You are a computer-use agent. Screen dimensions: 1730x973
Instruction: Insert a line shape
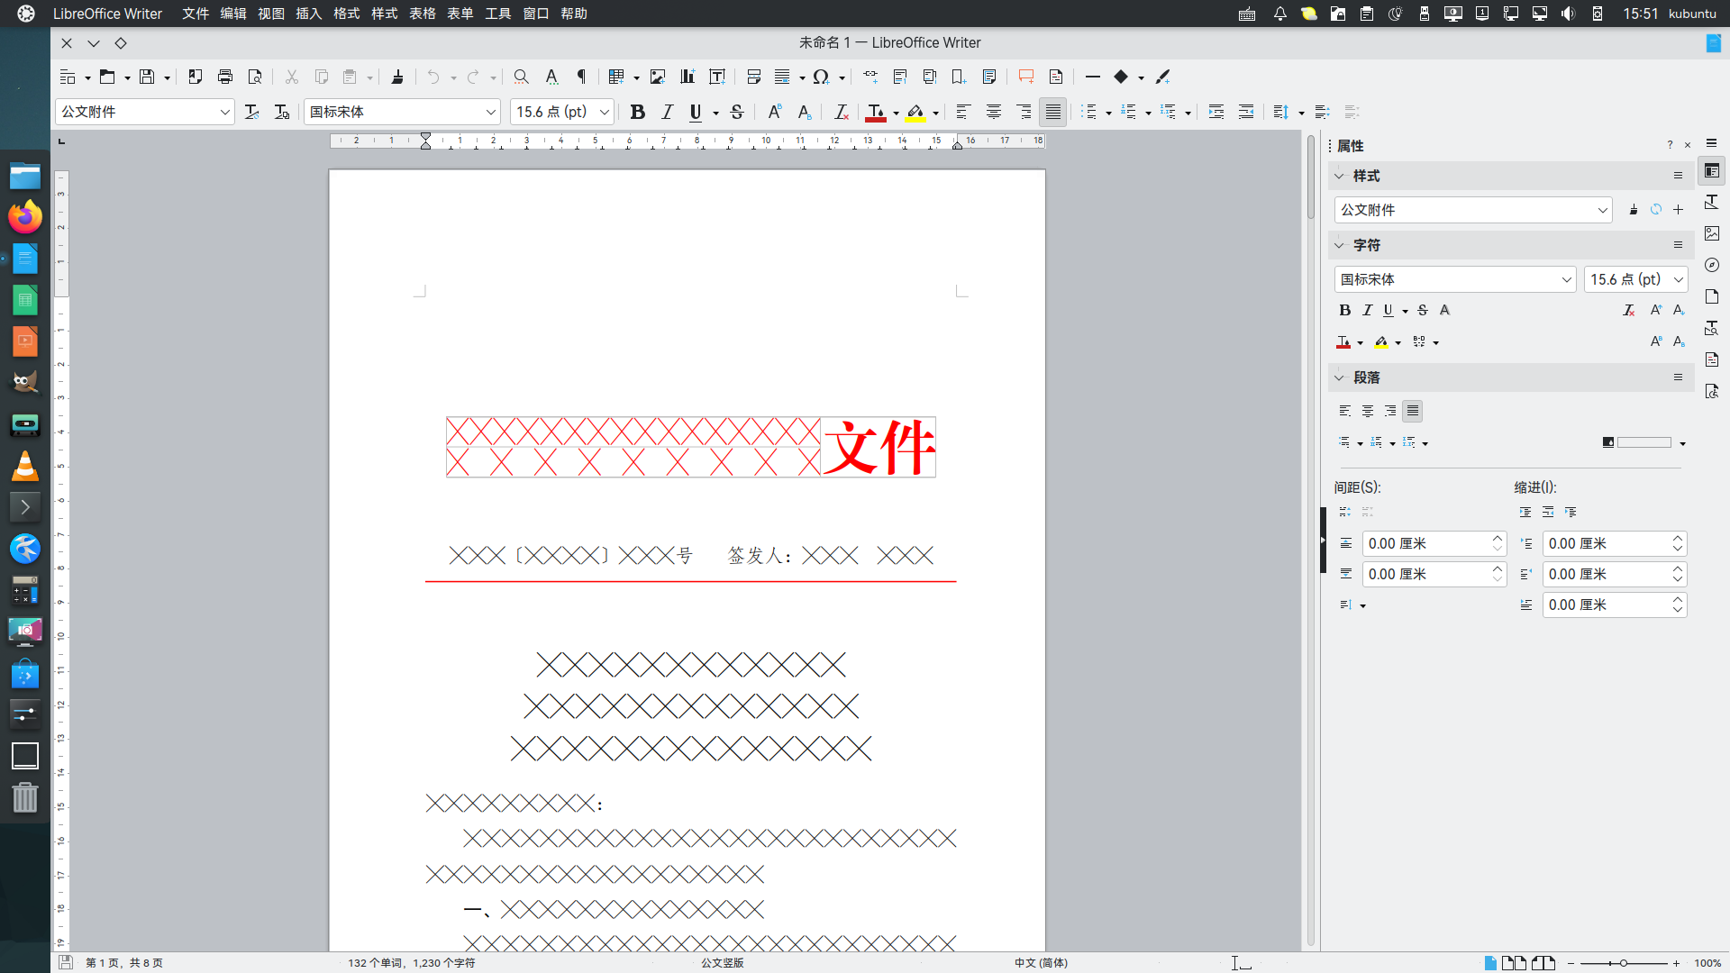click(1093, 77)
